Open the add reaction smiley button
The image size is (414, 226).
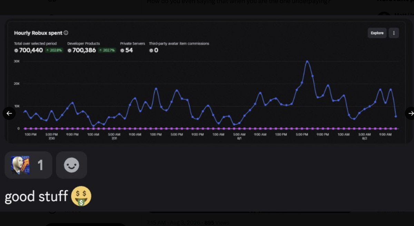71,165
